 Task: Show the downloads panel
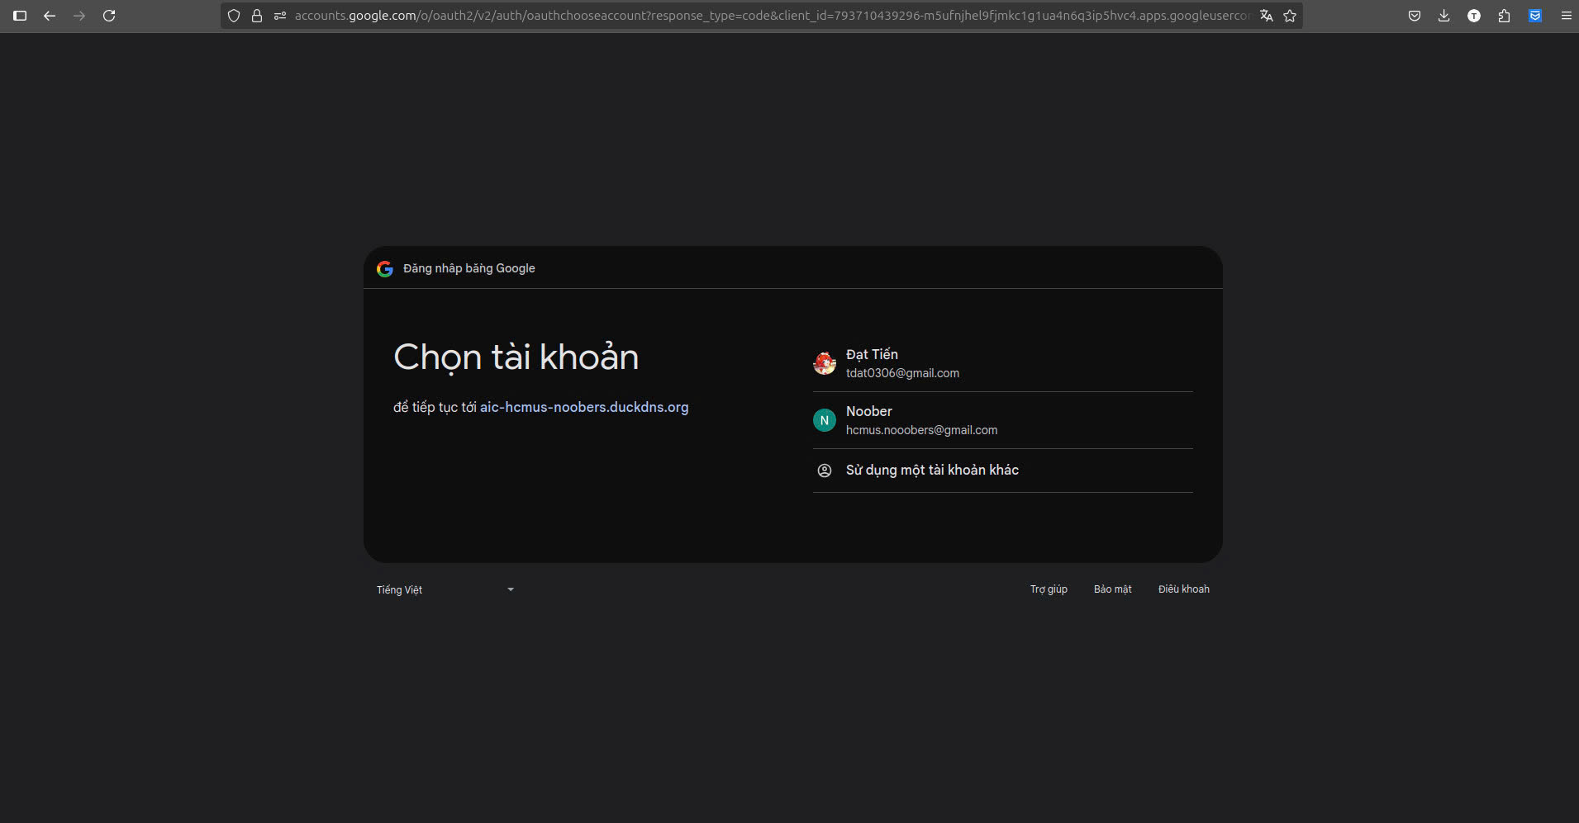point(1444,16)
